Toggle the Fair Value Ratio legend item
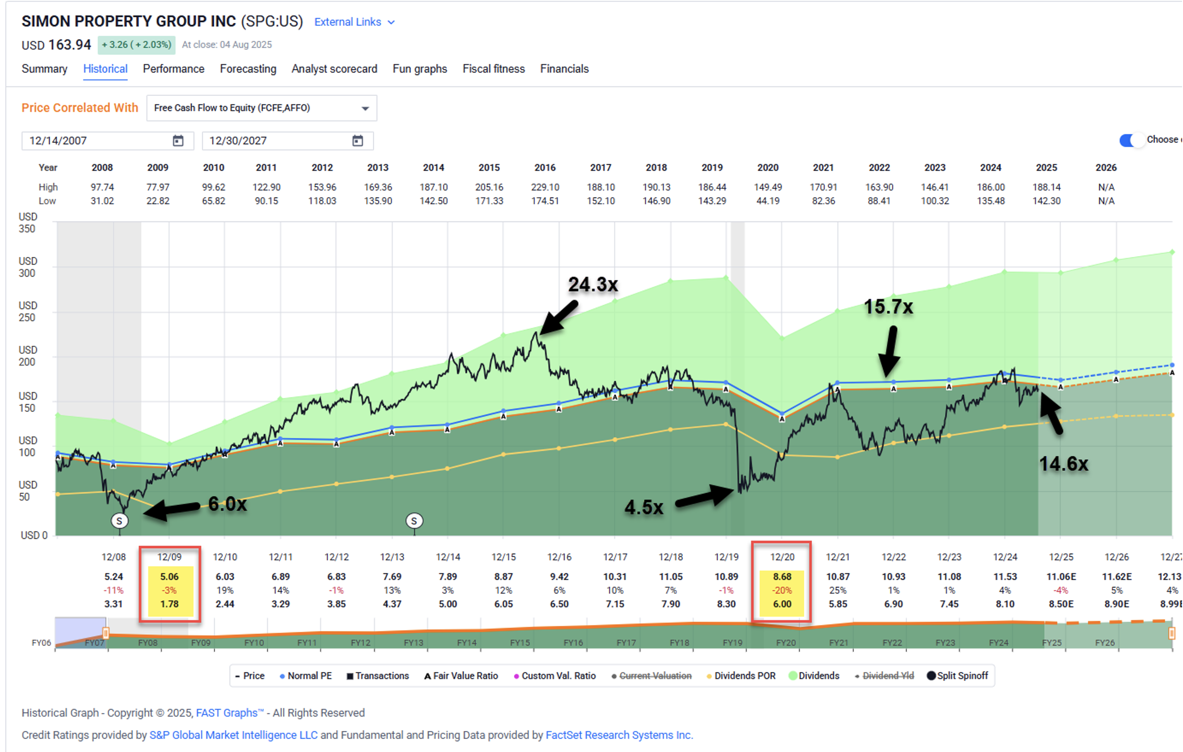 (461, 676)
